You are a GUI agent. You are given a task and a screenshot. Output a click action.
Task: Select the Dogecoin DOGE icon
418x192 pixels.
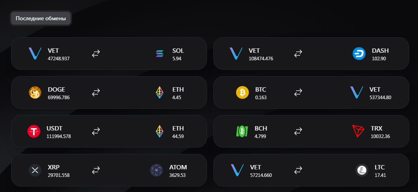click(35, 92)
